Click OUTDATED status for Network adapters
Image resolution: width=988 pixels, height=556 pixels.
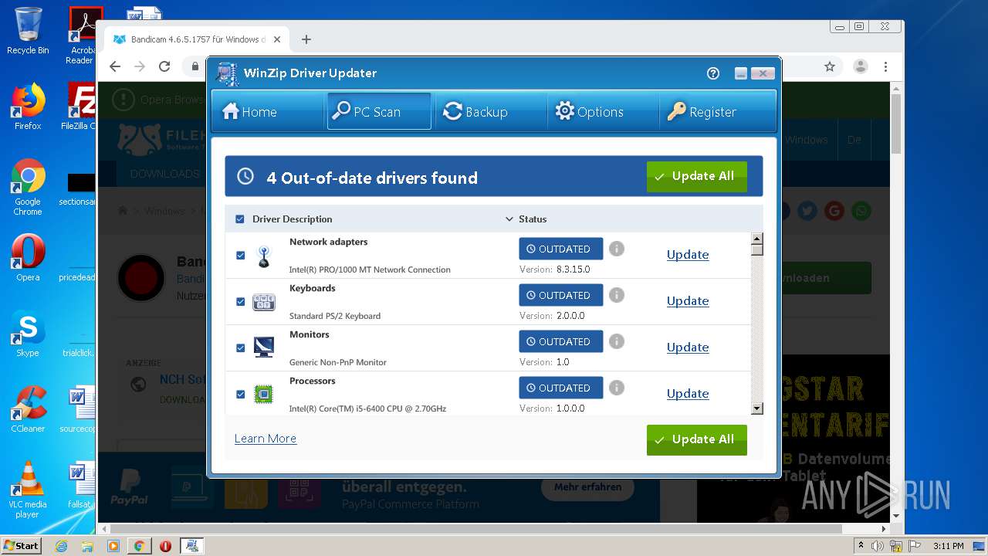point(561,249)
